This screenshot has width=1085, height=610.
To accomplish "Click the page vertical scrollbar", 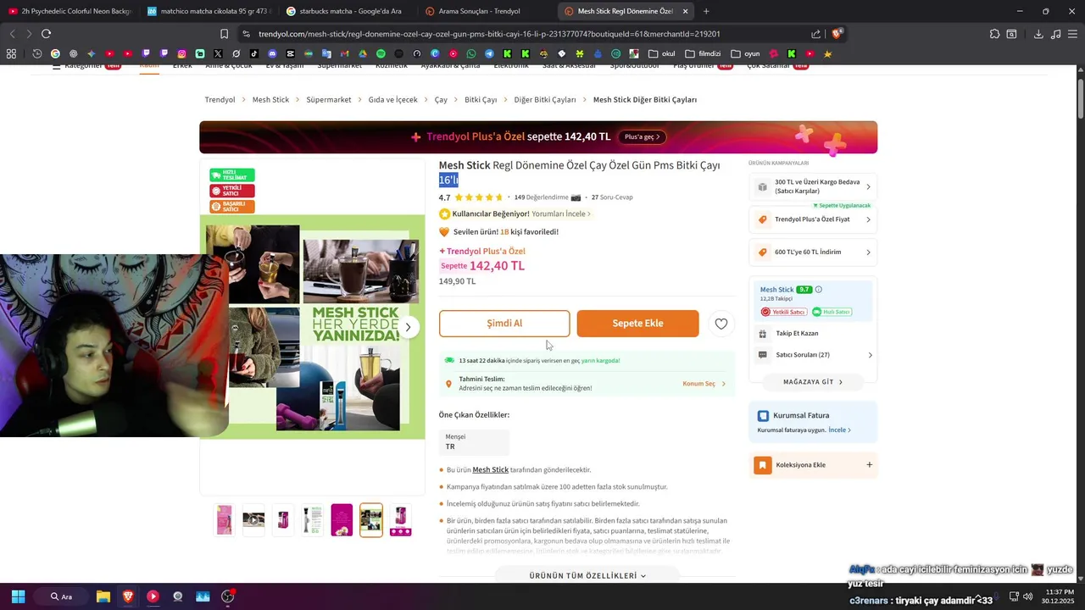I will tap(1081, 99).
